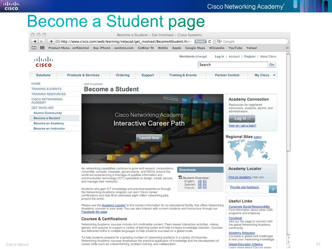Open the YouTube bookmark
This screenshot has width=332, height=249.
(235, 48)
